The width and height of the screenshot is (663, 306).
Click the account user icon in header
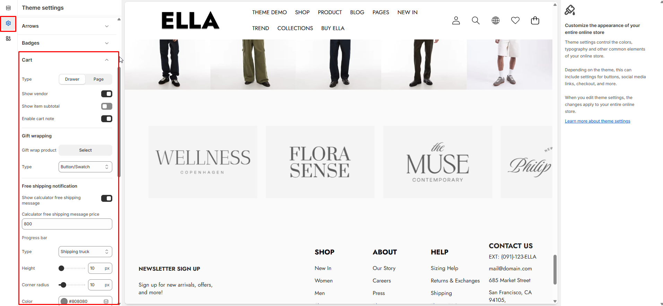tap(456, 21)
